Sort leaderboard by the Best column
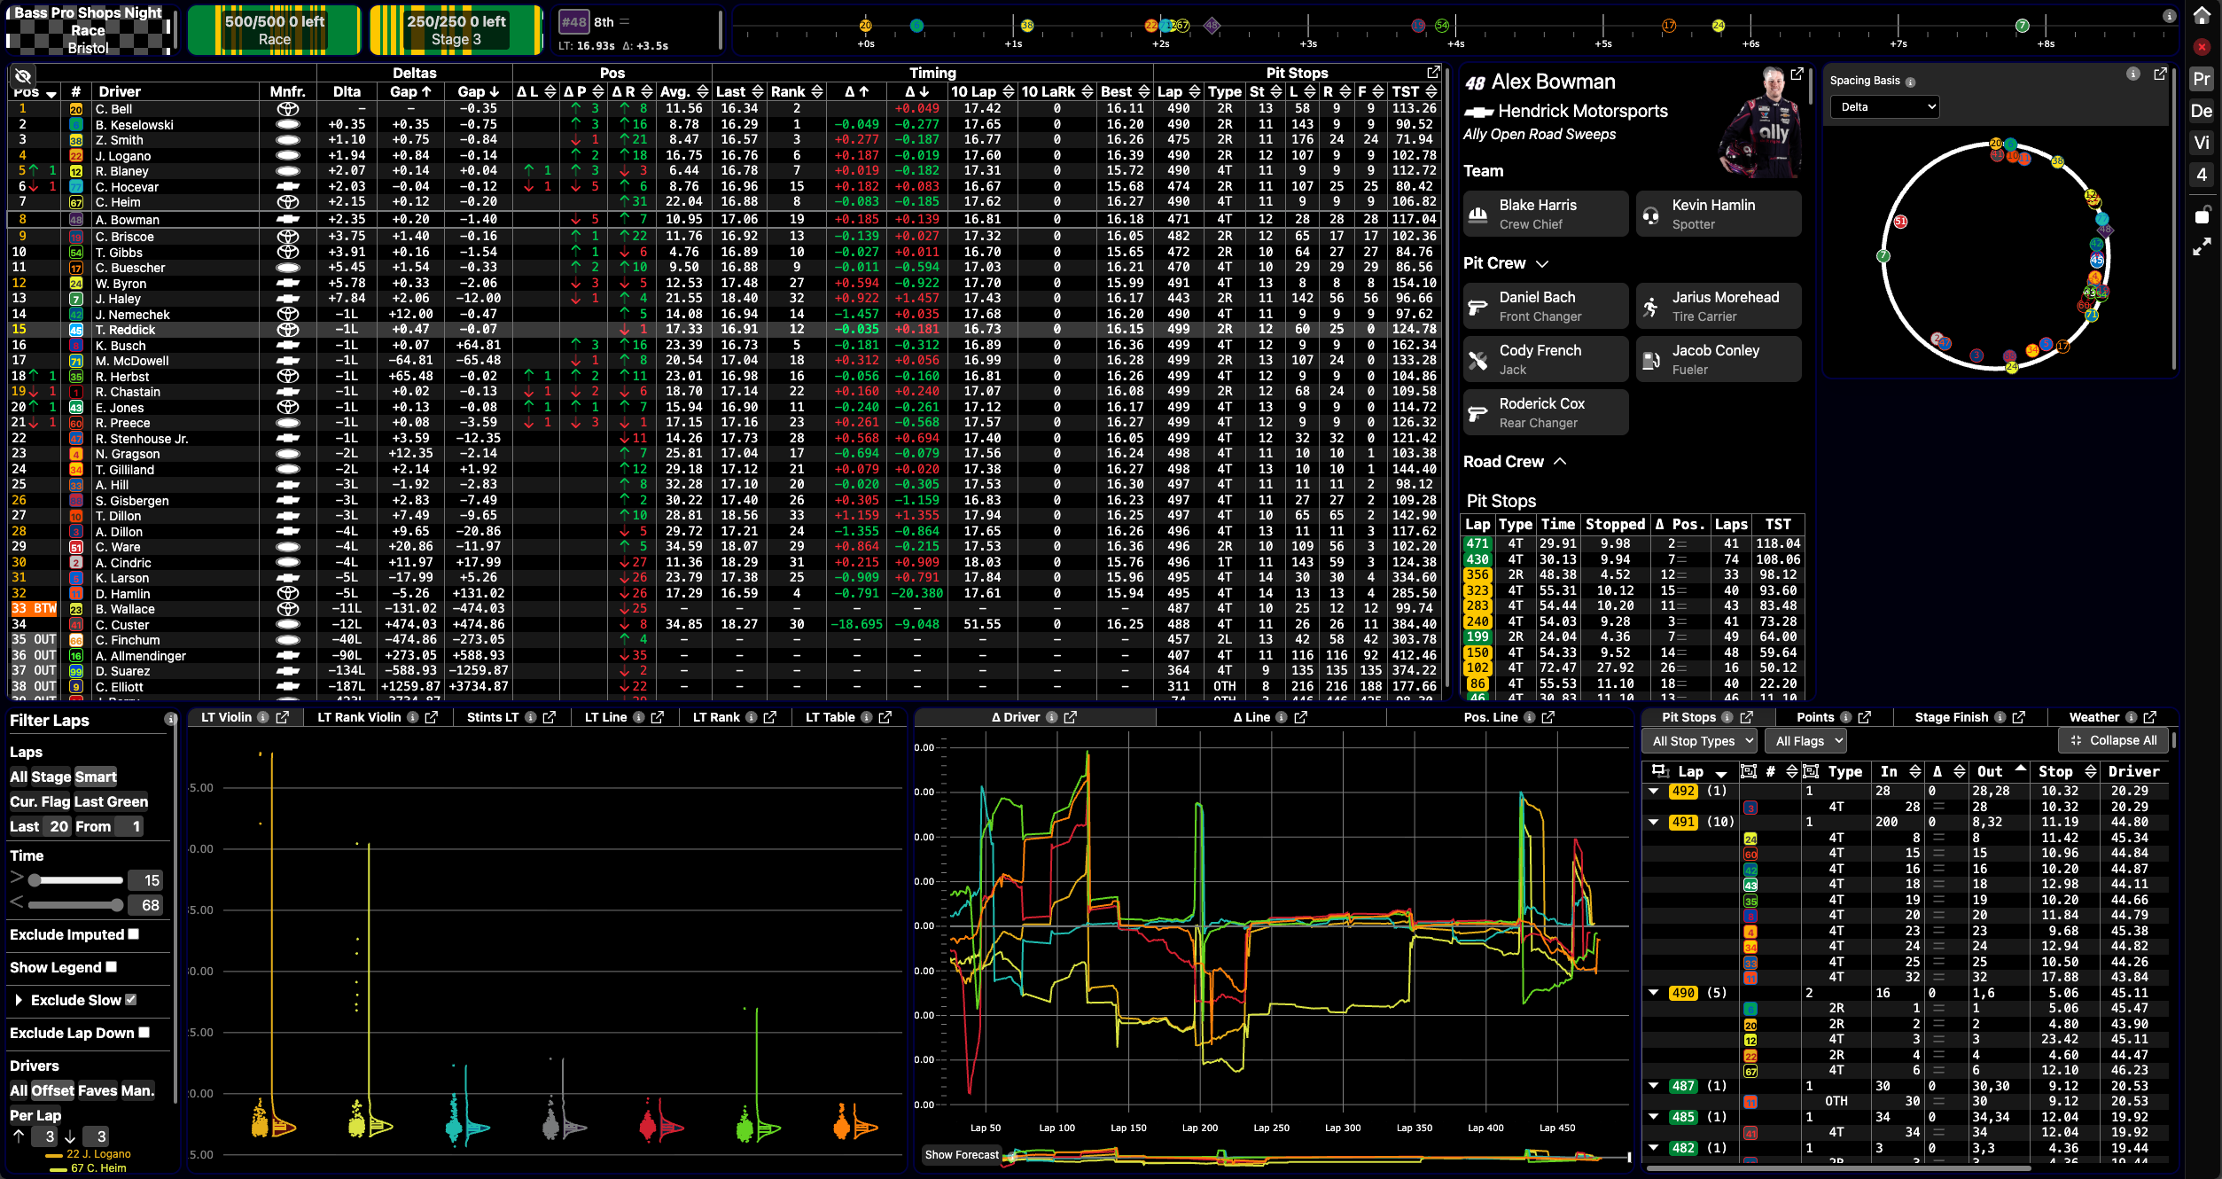2222x1179 pixels. [1124, 91]
